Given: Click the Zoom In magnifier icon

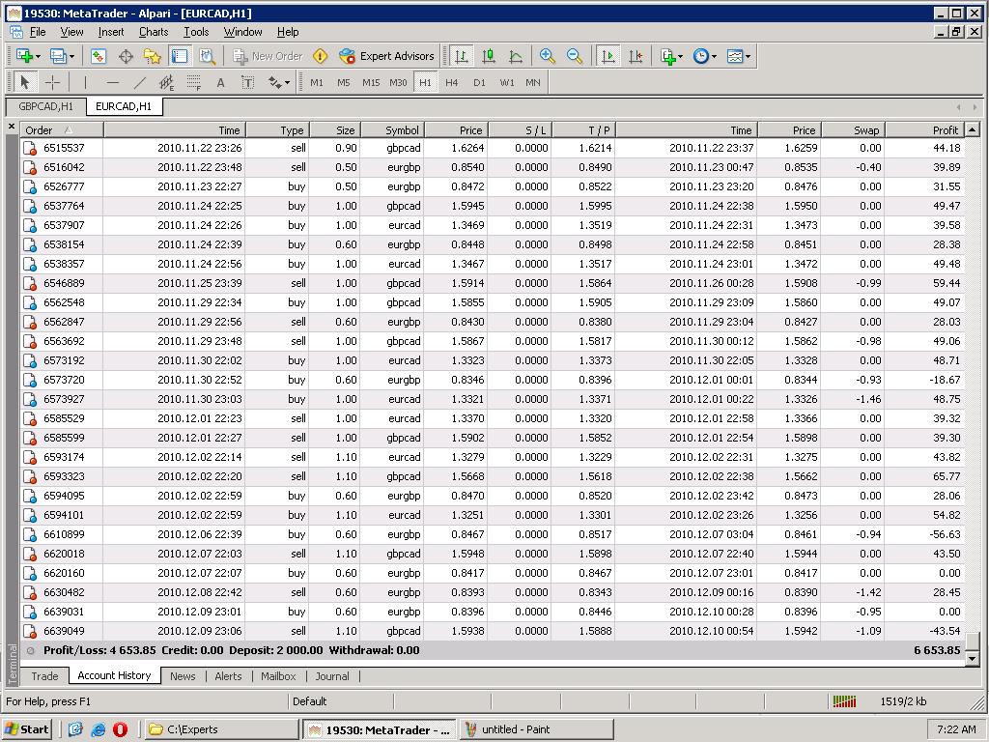Looking at the screenshot, I should 548,56.
